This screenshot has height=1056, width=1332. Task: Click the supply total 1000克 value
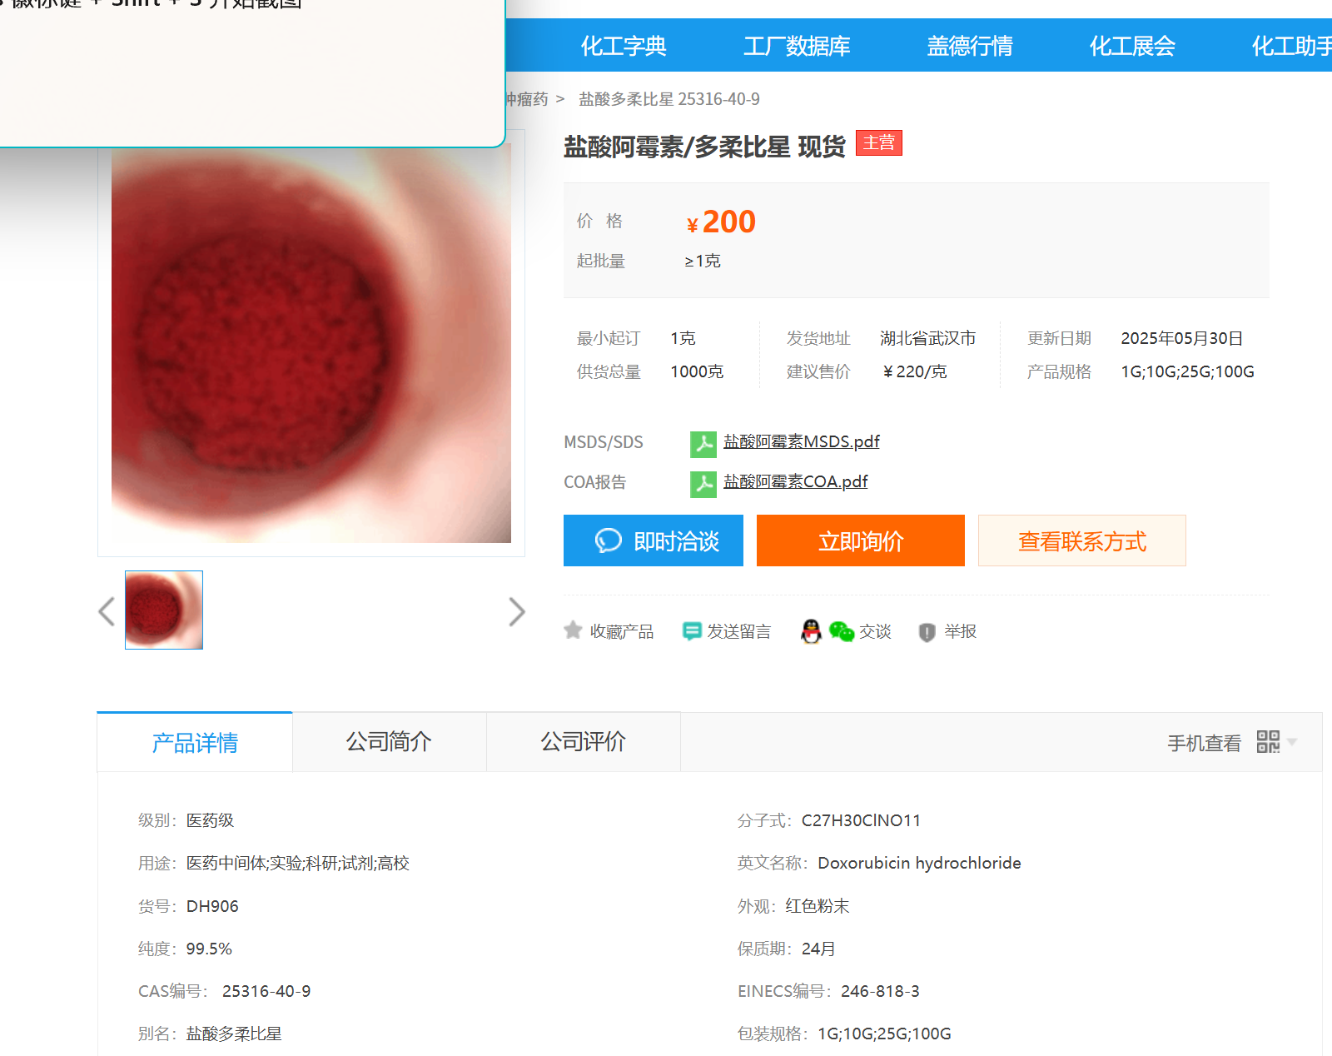tap(697, 371)
